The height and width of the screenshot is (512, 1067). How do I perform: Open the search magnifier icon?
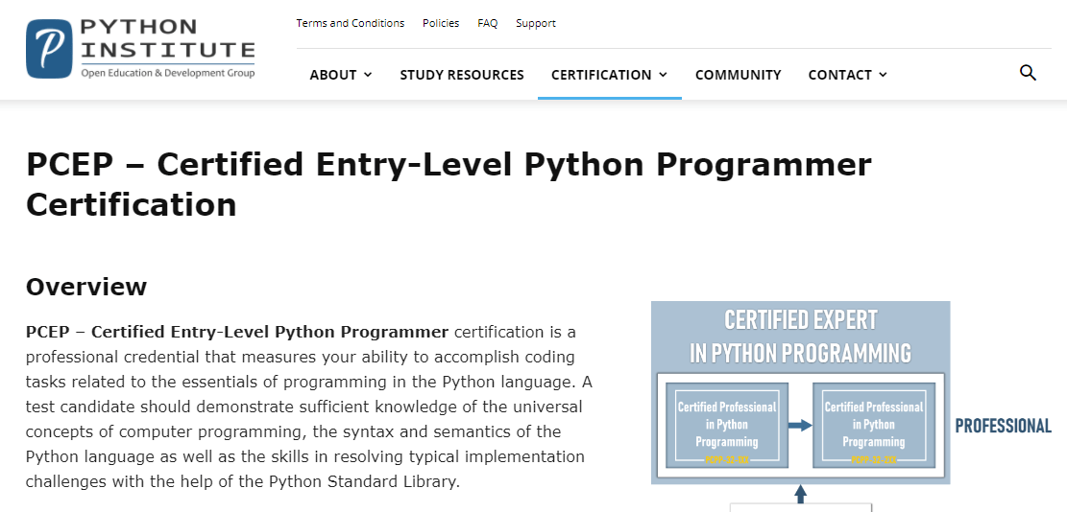point(1028,73)
